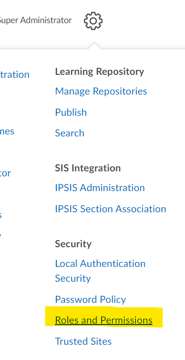Open Password Policy
Screen dimensions: 185x360
(90, 299)
